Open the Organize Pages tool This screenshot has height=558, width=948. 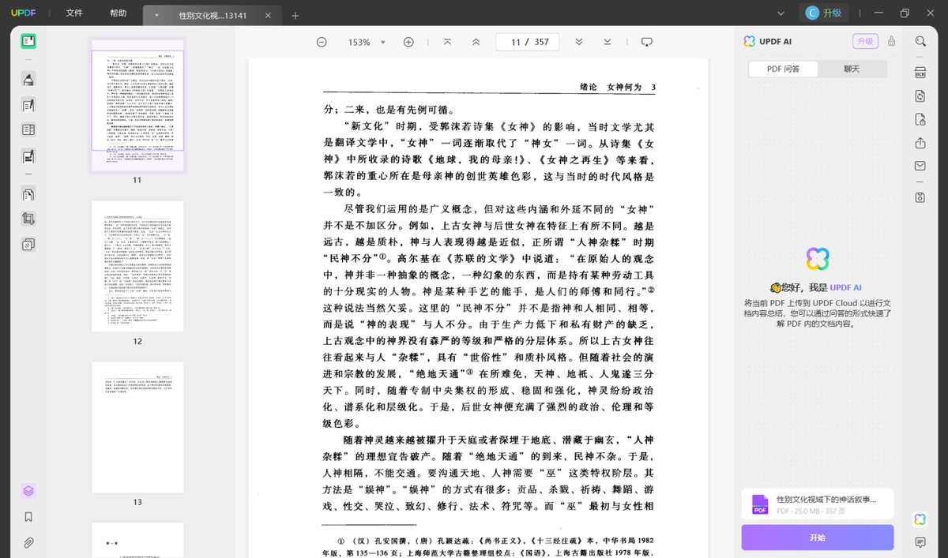pyautogui.click(x=28, y=194)
